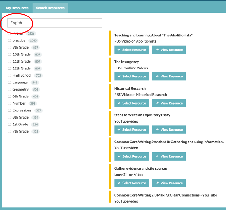
Task: Open the Historical Research title
Action: point(130,88)
